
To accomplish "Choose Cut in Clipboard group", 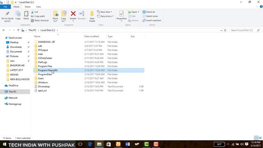I will (35, 12).
